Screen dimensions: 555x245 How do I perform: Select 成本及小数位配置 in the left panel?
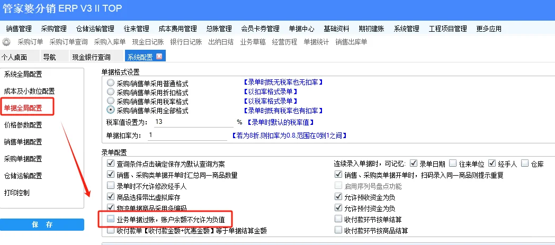(x=29, y=92)
